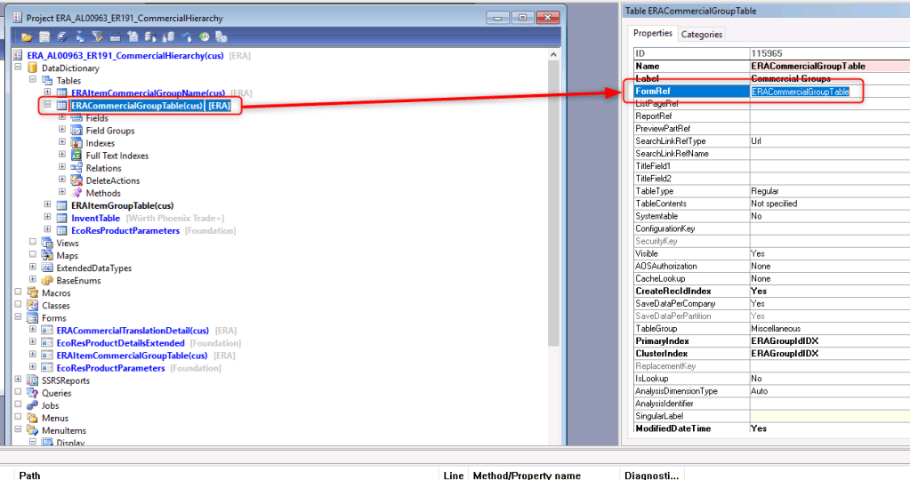Expand the InventTable tree node
910x480 pixels.
click(48, 218)
